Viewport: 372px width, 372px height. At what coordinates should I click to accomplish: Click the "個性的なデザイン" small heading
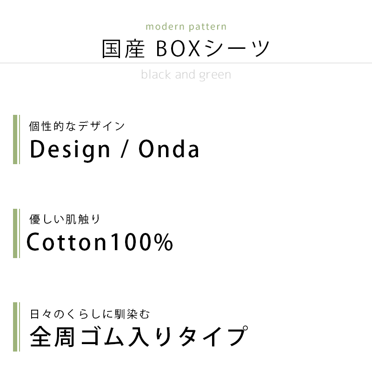point(77,126)
